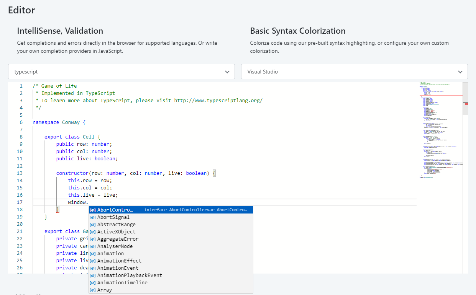Click the icon beside the Array suggestion
476x295 pixels.
pyautogui.click(x=93, y=290)
